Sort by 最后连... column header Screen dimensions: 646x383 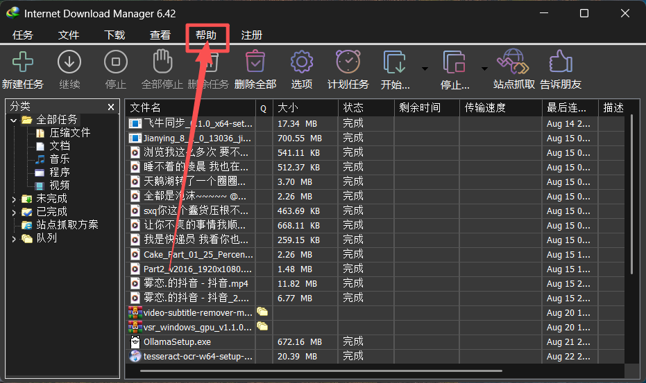570,108
